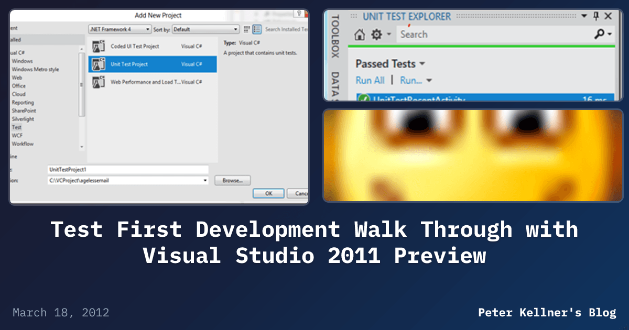Click the Visual C# label of Unit Test Project
This screenshot has height=330, width=629.
point(192,64)
